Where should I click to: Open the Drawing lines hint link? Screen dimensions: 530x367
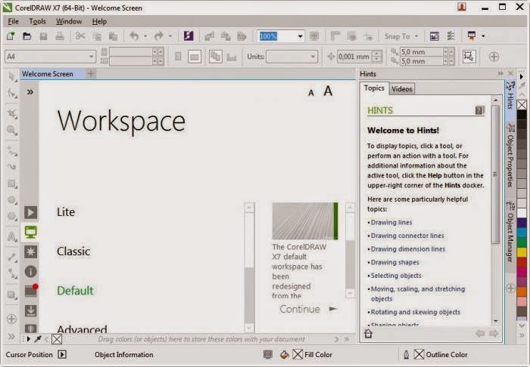391,223
